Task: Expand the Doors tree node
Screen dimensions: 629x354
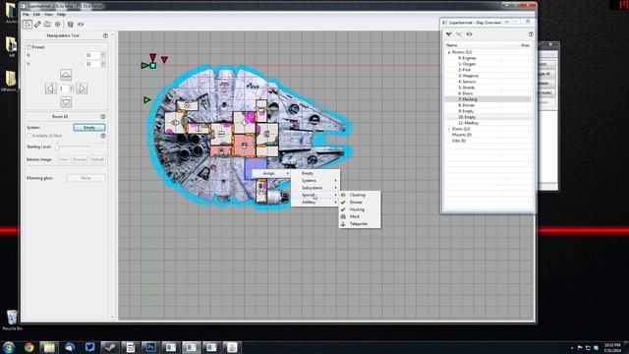Action: pos(449,129)
